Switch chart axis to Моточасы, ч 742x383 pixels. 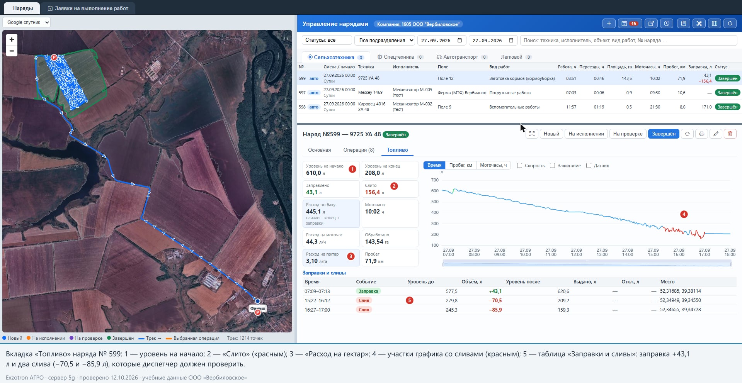click(x=494, y=165)
